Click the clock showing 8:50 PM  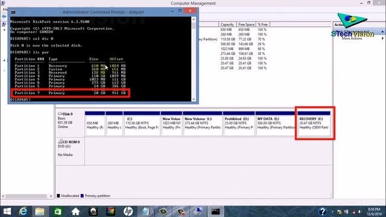pos(374,209)
